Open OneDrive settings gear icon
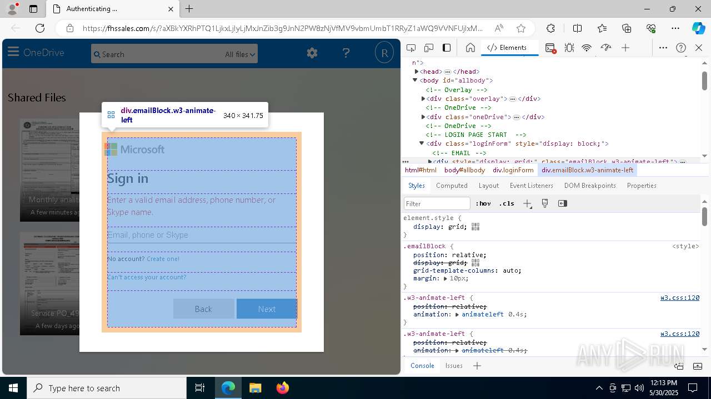 [312, 53]
